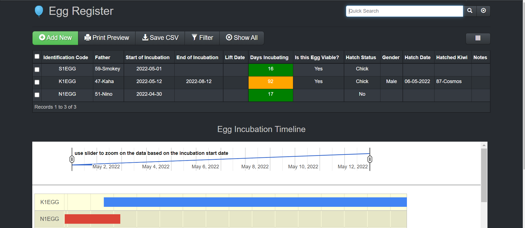This screenshot has width=525, height=228.
Task: Select the K1EGG row checkbox
Action: tap(37, 82)
